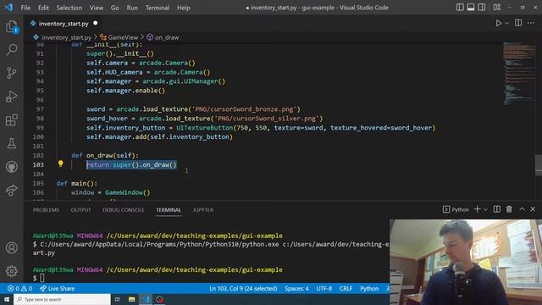The width and height of the screenshot is (542, 305).
Task: Open the Manage gear icon
Action: (11, 271)
